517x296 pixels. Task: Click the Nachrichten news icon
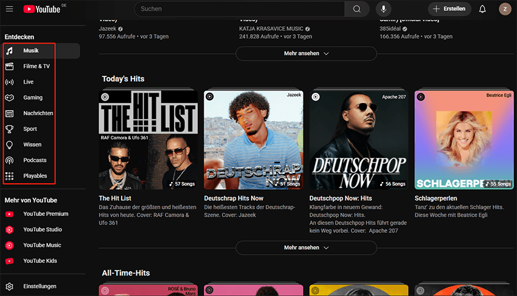[10, 113]
